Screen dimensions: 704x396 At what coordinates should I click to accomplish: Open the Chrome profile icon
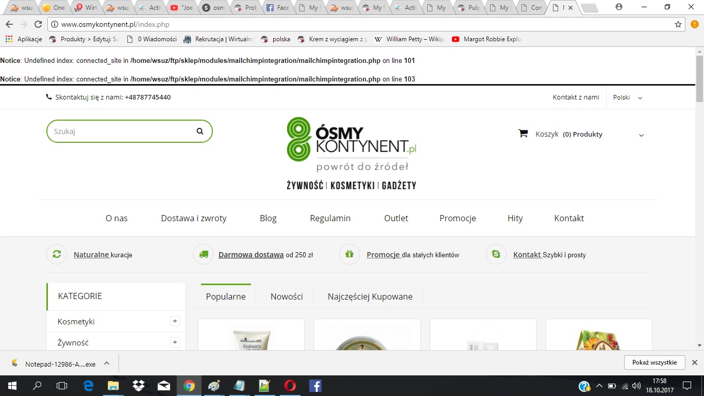(619, 7)
